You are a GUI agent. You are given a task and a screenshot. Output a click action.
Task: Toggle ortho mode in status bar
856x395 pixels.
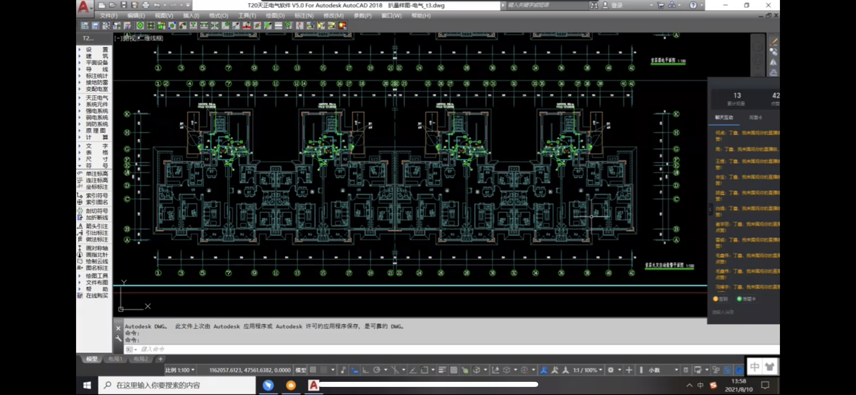click(366, 370)
